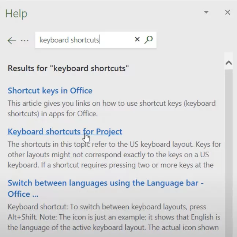This screenshot has height=237, width=237.
Task: Open the Help pane options dropdown arrow
Action: [206, 12]
